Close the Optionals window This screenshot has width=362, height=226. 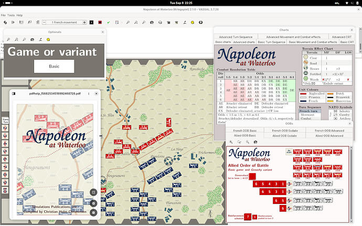pos(103,32)
